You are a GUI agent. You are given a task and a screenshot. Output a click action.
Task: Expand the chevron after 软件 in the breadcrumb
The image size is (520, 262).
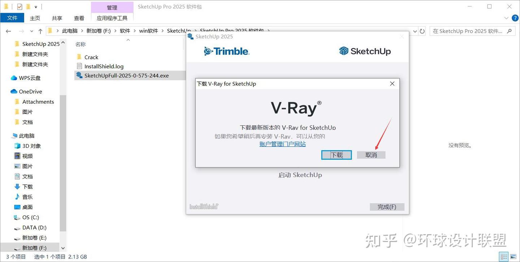[135, 31]
